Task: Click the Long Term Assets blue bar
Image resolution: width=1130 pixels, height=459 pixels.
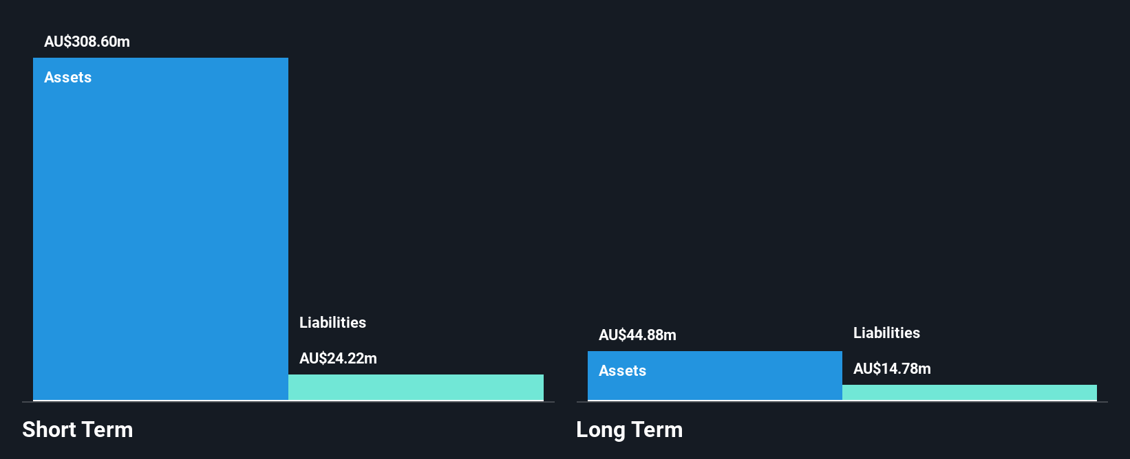Action: tap(715, 376)
